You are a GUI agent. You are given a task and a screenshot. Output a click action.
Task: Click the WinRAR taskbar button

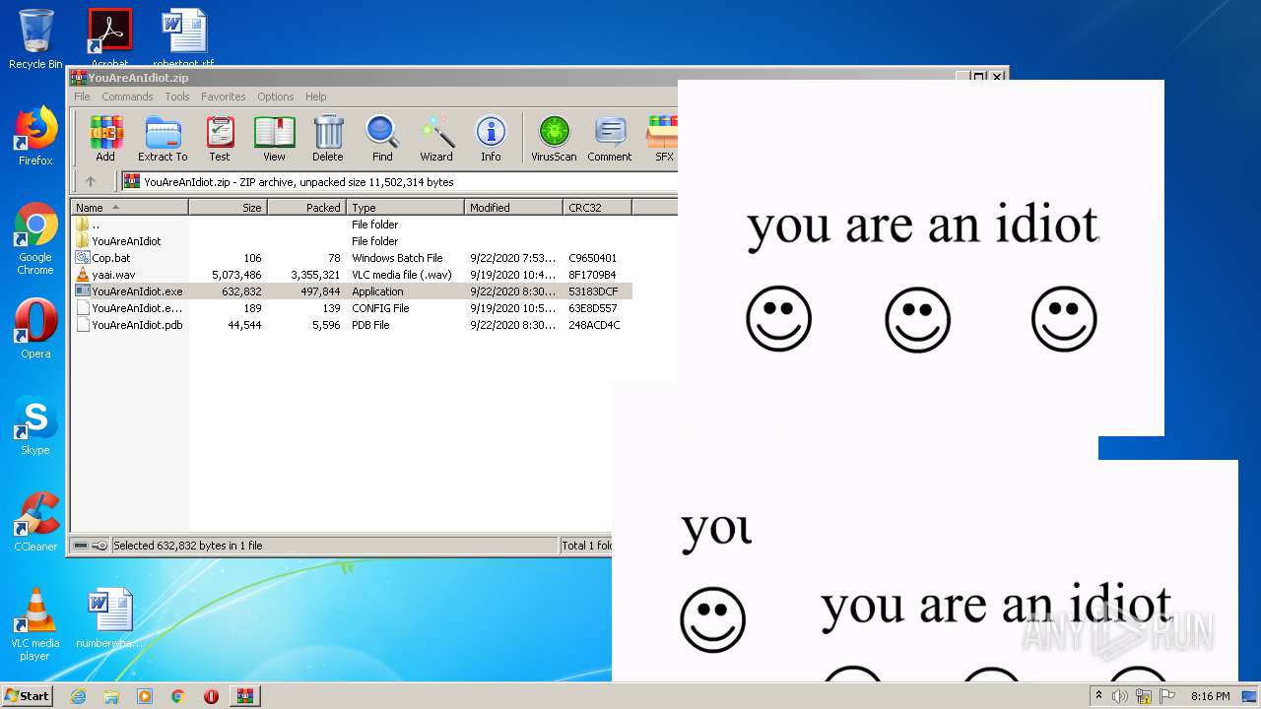[x=244, y=696]
